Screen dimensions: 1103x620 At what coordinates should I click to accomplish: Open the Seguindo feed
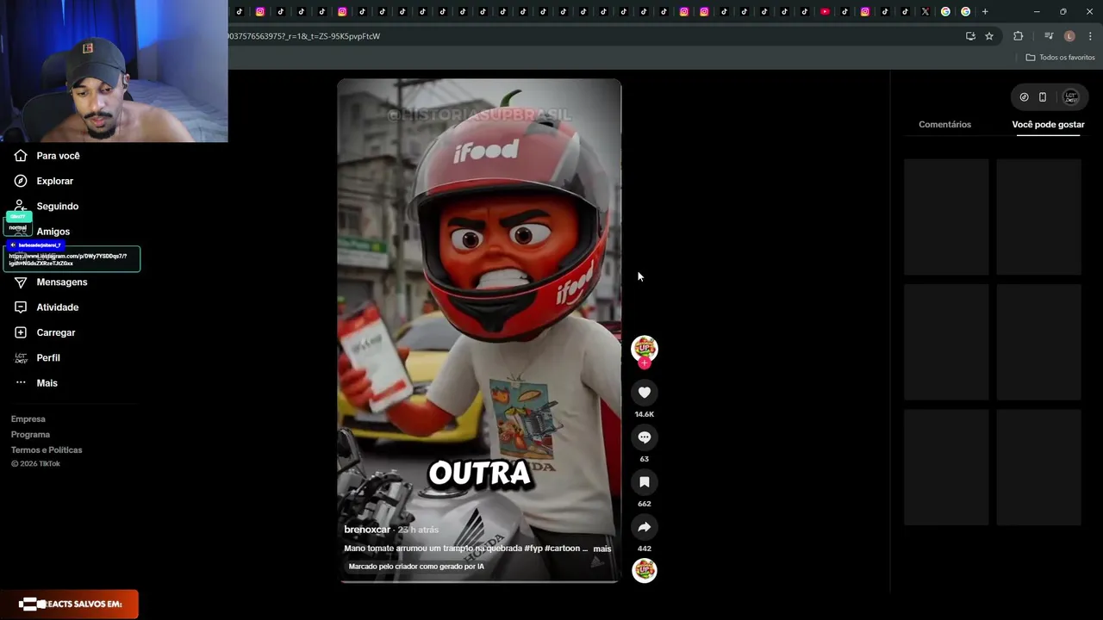[x=47, y=207]
